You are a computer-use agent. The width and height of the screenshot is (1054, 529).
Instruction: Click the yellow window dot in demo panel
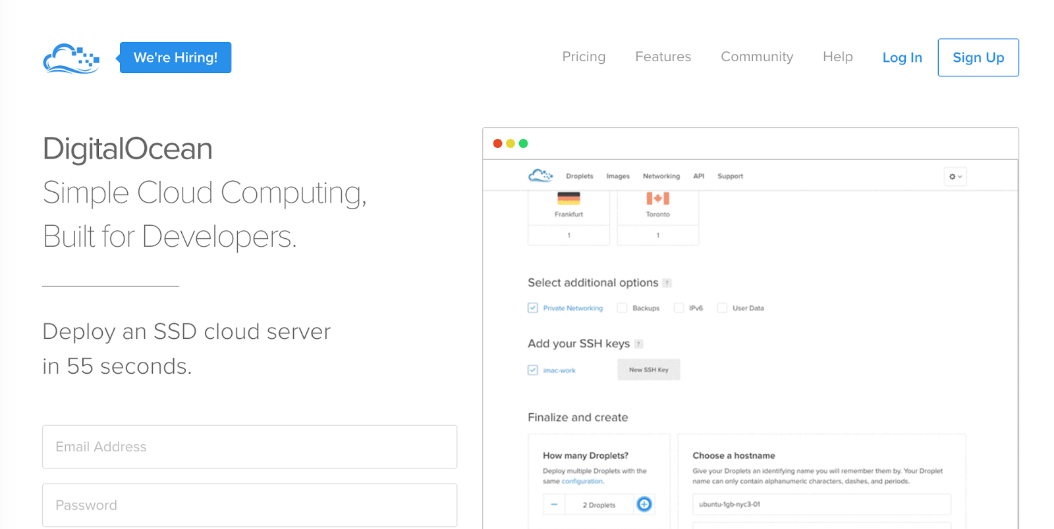point(511,143)
